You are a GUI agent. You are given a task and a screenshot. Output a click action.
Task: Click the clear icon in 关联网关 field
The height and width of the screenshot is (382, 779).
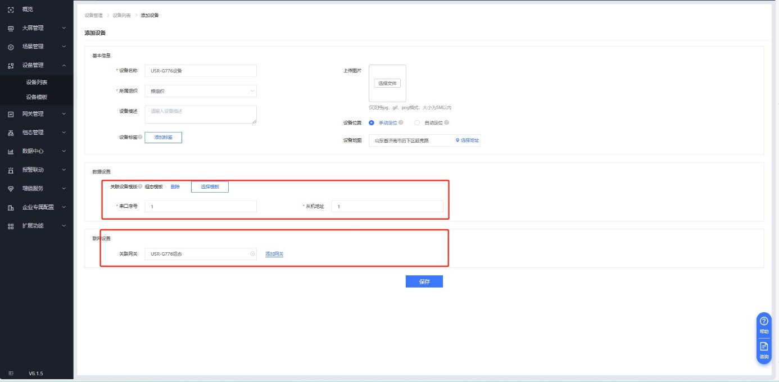(252, 254)
